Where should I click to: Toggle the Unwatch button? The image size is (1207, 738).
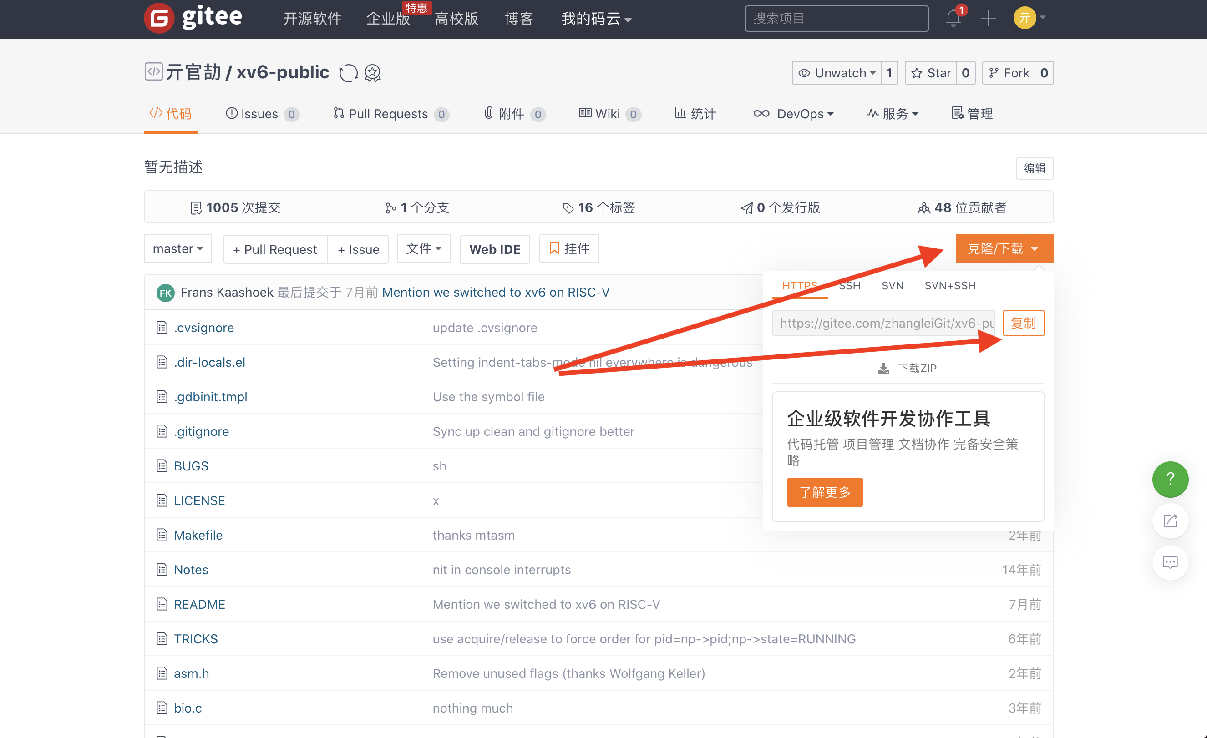click(x=837, y=73)
